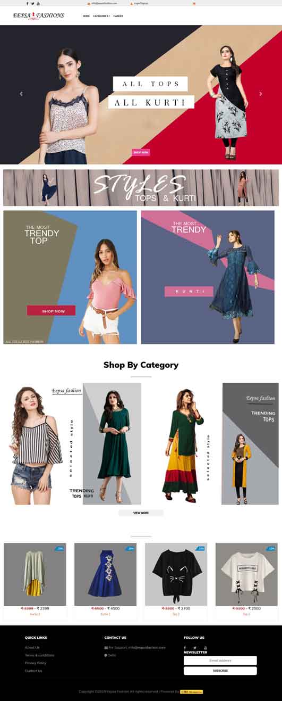Screen dimensions: 282x701
Task: Click the footer YouTube icon under Follow Us
Action: tap(206, 647)
